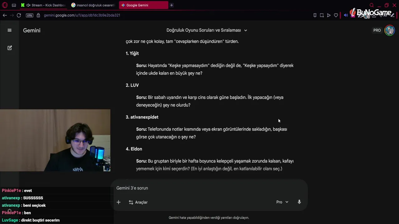
Task: Focus the Gemini 3'e sorun prompt field
Action: coord(210,188)
